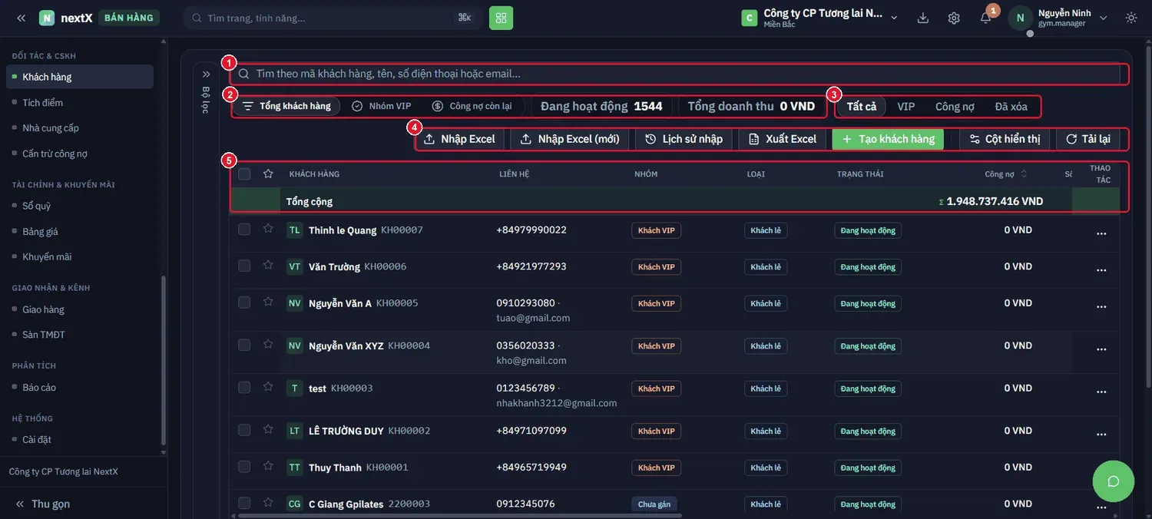Click the Thu gọn collapse control
This screenshot has height=519, width=1152.
(43, 504)
